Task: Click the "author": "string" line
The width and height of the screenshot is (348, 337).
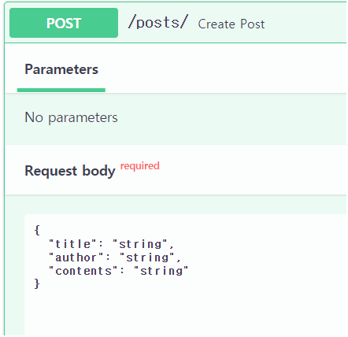Action: pyautogui.click(x=115, y=257)
